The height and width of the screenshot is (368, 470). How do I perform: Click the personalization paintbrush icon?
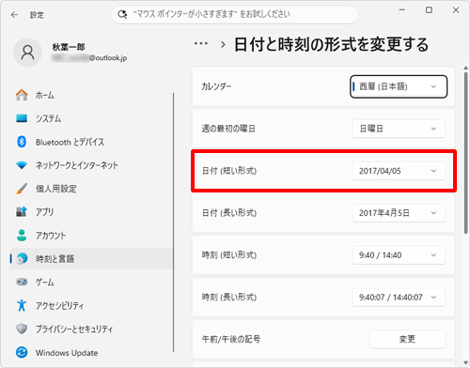point(22,189)
